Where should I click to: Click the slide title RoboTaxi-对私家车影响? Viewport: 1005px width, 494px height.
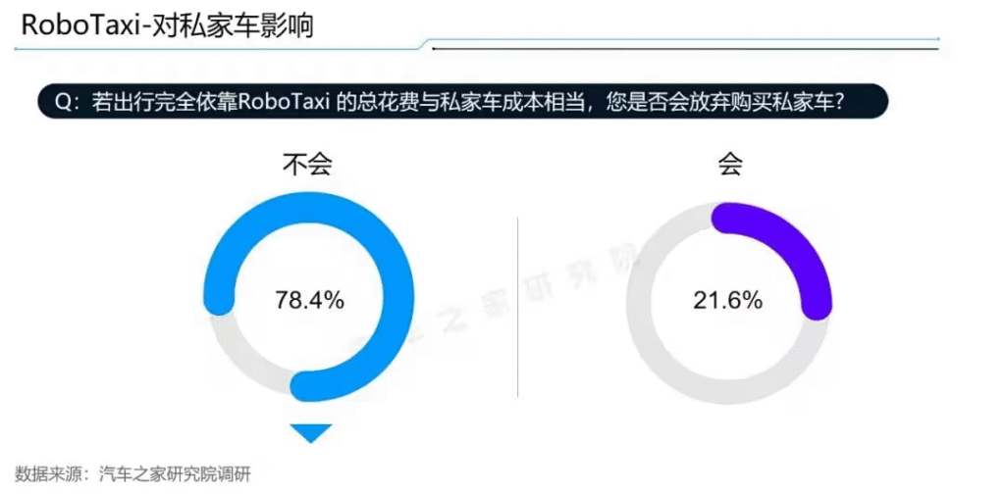coord(168,25)
